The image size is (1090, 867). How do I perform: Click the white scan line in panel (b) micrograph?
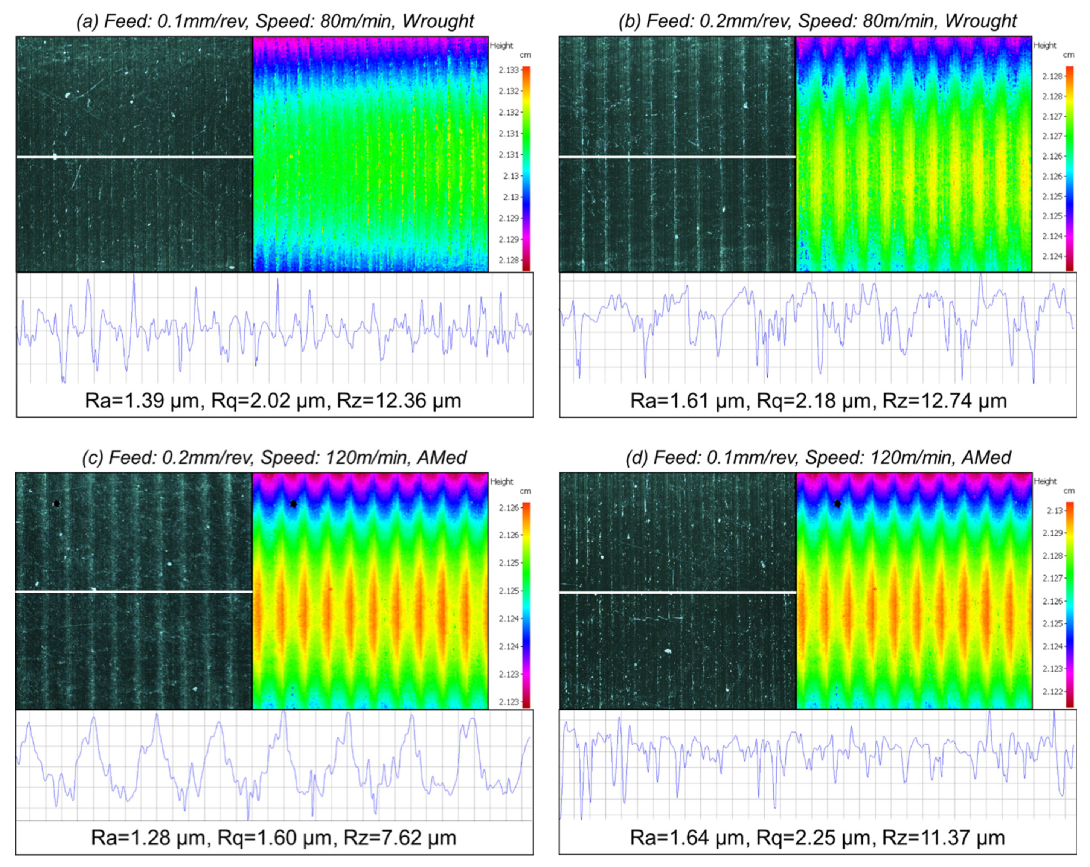click(677, 157)
